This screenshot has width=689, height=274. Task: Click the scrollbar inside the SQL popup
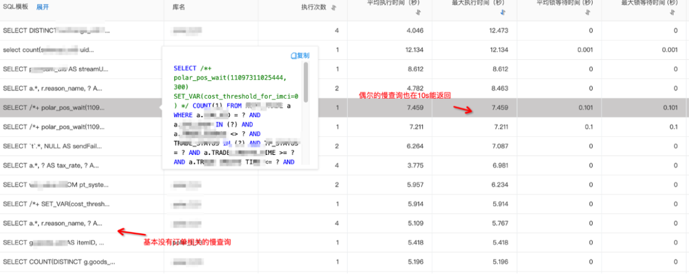306,83
